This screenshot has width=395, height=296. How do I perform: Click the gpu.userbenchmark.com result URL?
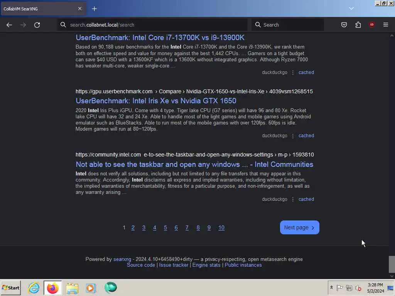194,91
